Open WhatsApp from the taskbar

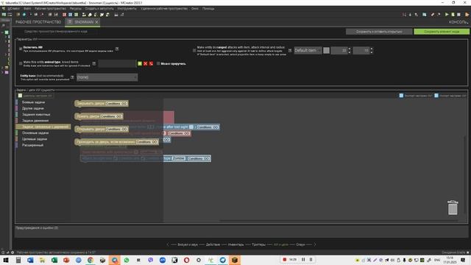click(127, 260)
